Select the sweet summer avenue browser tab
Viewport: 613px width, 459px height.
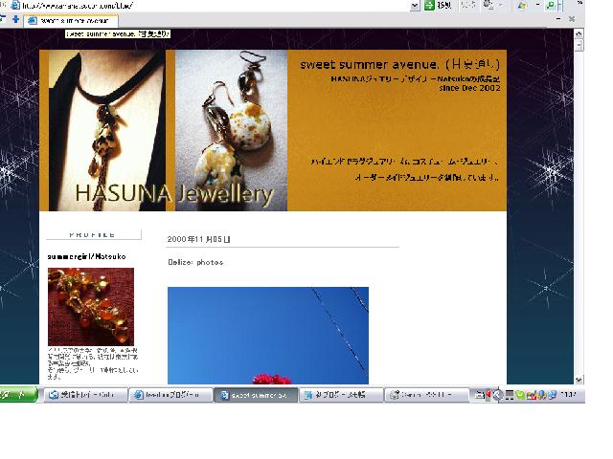[x=71, y=21]
